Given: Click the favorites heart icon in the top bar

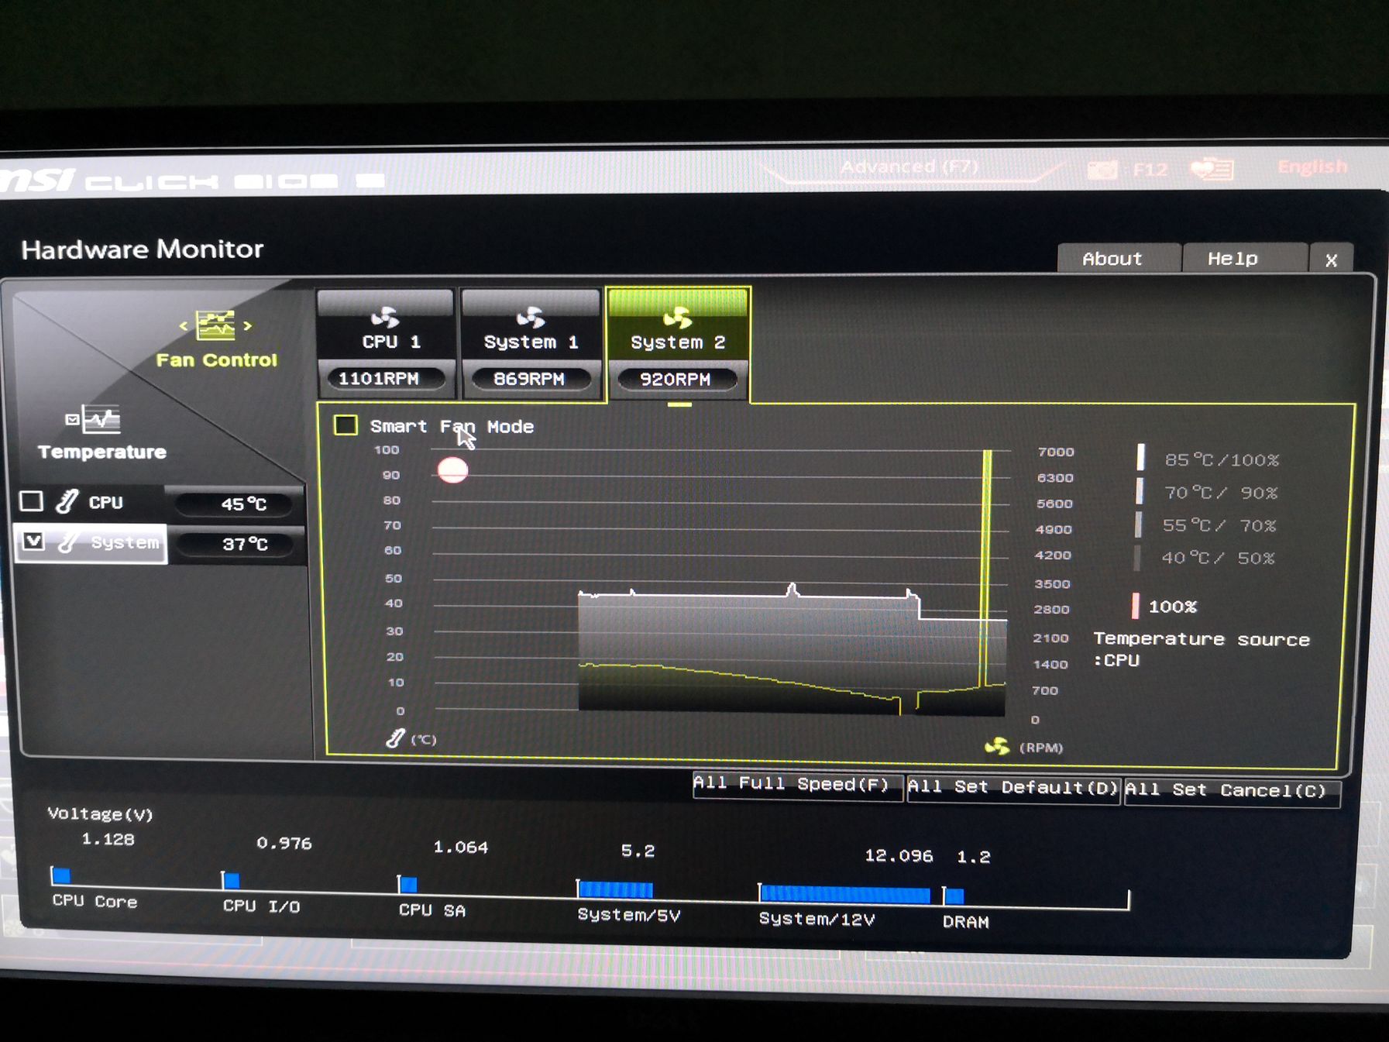Looking at the screenshot, I should pyautogui.click(x=1212, y=168).
